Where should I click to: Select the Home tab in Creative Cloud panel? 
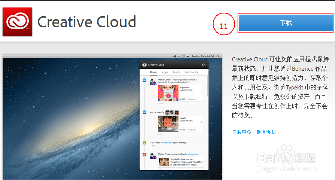click(153, 72)
